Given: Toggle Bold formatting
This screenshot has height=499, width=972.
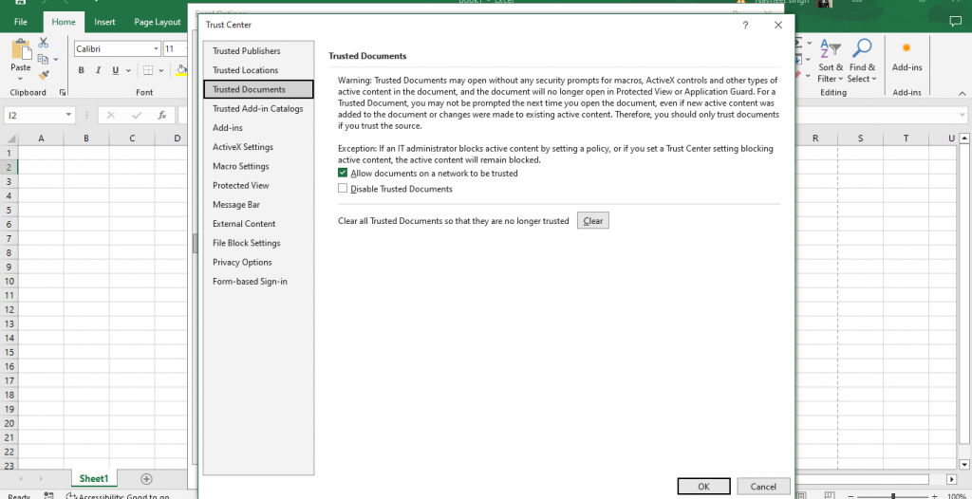Looking at the screenshot, I should pyautogui.click(x=82, y=70).
